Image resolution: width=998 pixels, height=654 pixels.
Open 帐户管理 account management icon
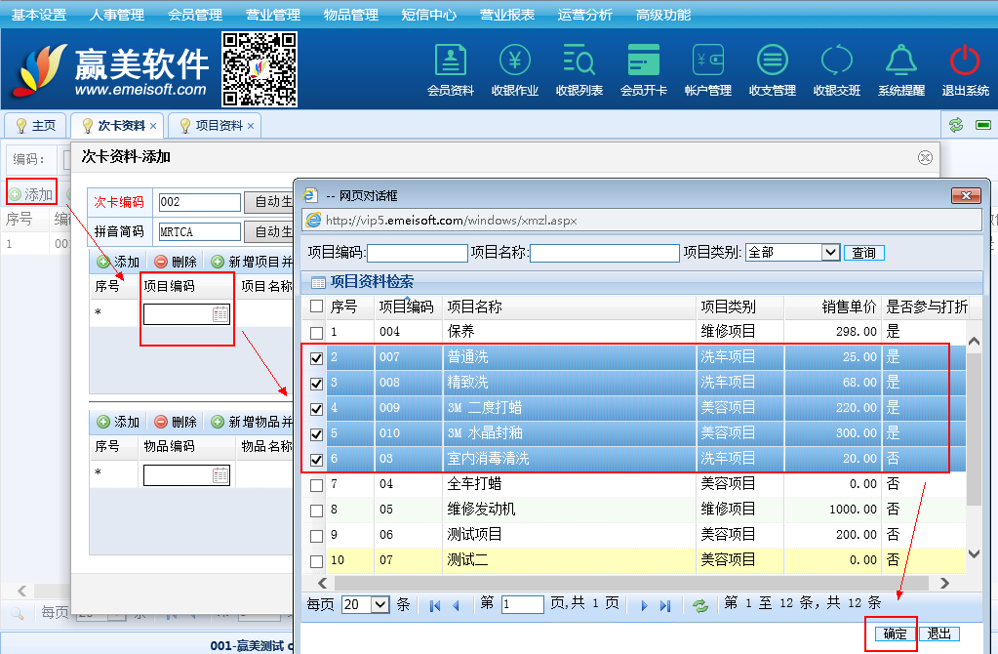tap(708, 61)
